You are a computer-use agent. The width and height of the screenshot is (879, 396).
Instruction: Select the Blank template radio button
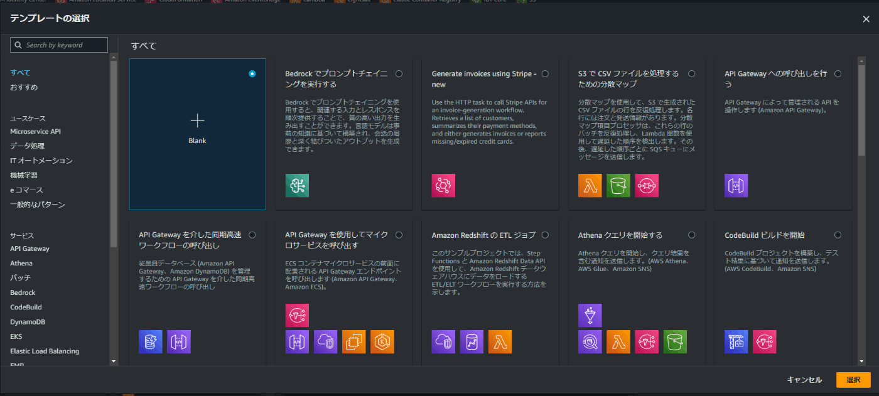click(252, 73)
